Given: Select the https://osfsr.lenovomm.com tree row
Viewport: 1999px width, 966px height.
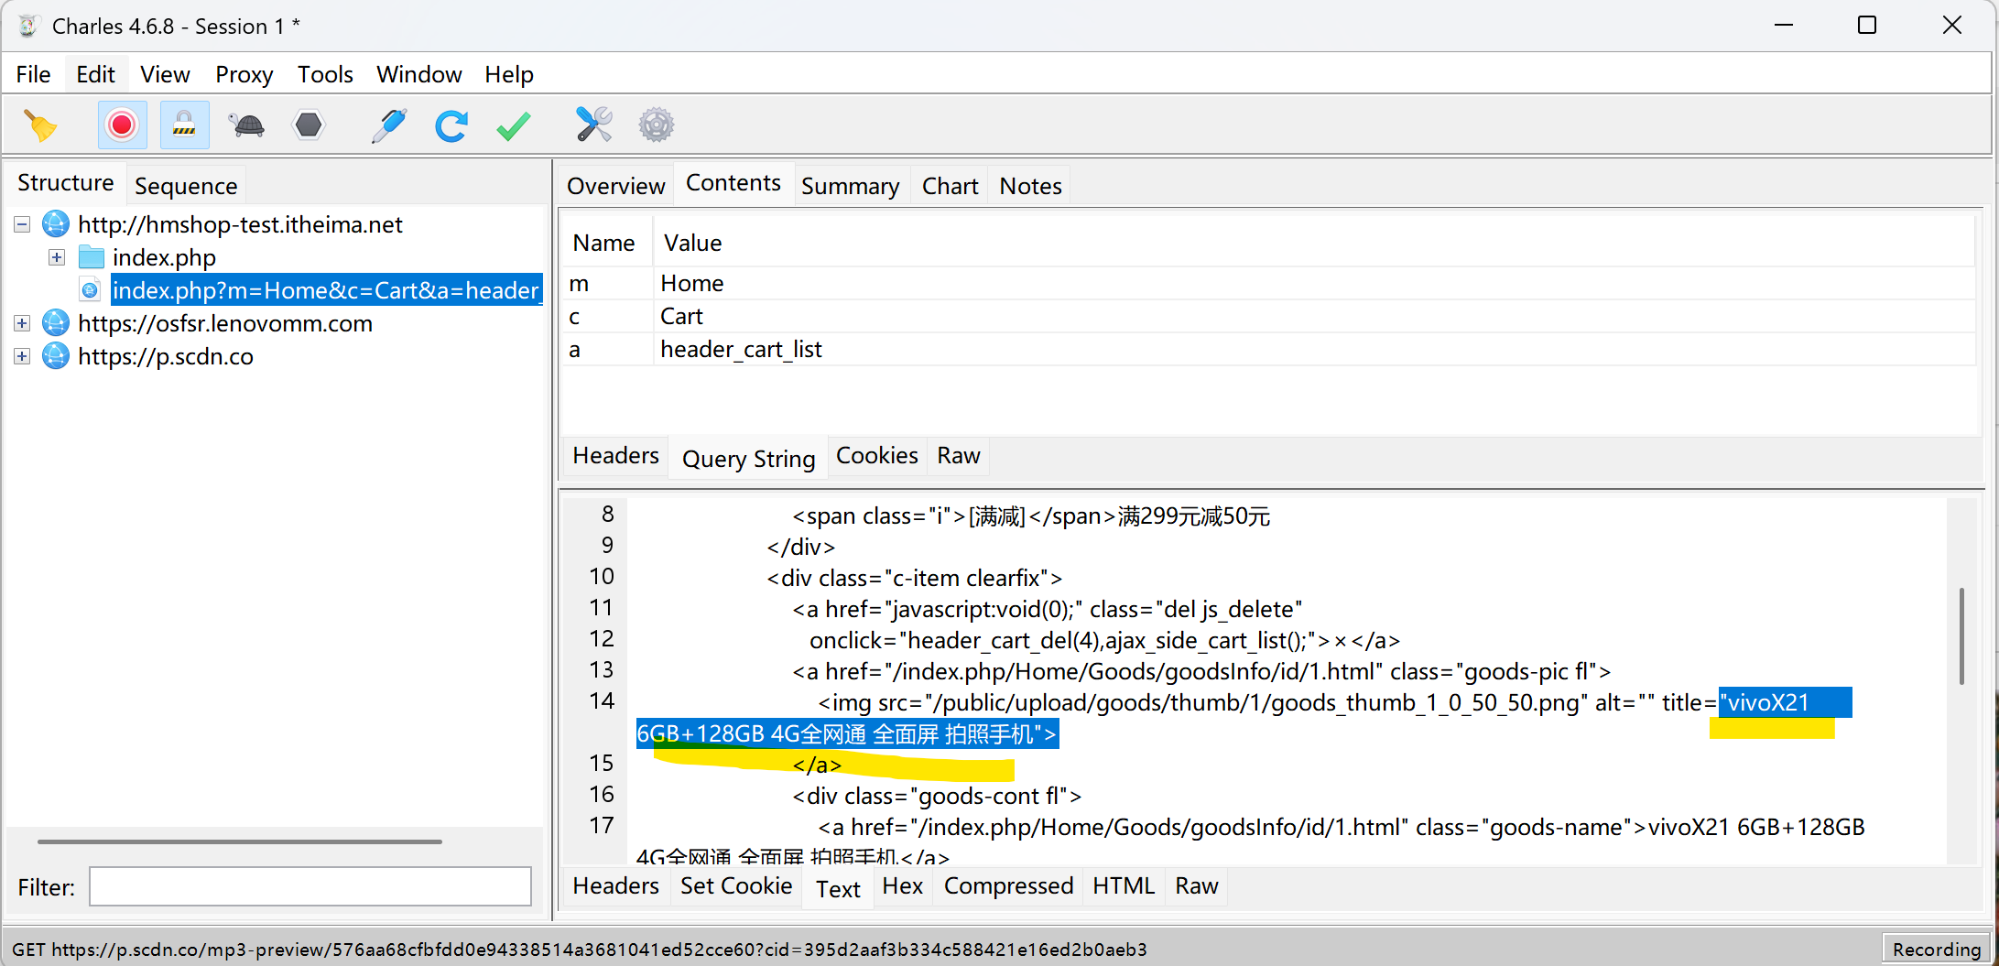Looking at the screenshot, I should pos(225,323).
